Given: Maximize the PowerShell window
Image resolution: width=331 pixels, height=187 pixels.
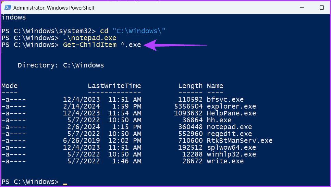Looking at the screenshot, I should (322, 8).
